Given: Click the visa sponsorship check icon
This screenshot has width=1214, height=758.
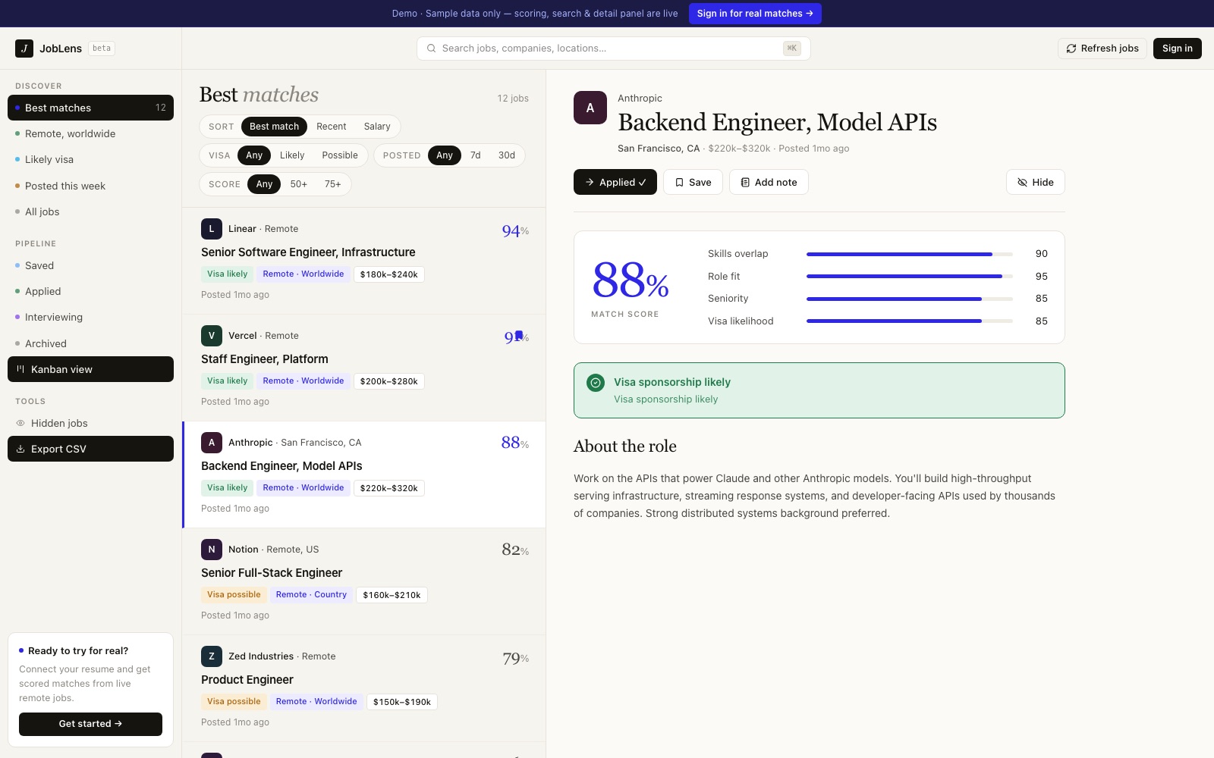Looking at the screenshot, I should tap(596, 383).
